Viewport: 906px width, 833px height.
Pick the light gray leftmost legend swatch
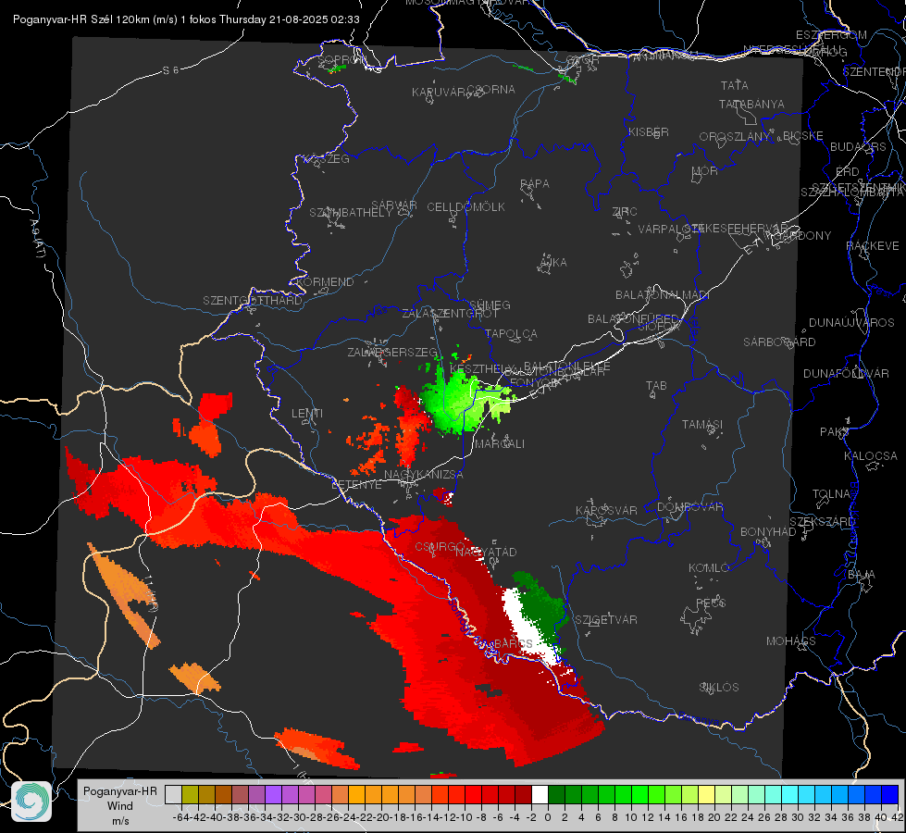(173, 794)
